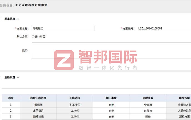
Task: Select 是 for 默认方案
Action: coord(33,37)
